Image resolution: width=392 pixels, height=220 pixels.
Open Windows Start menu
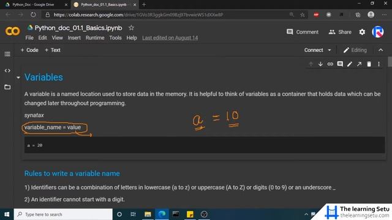7,215
